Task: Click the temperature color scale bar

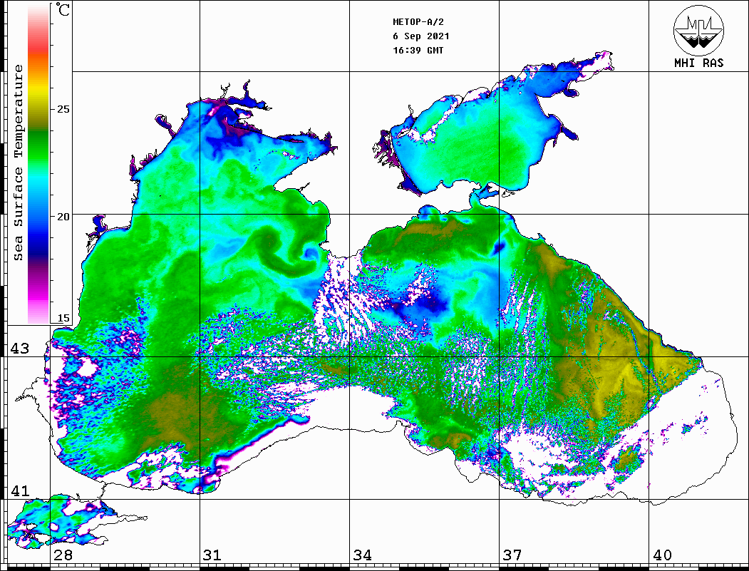Action: (38, 164)
